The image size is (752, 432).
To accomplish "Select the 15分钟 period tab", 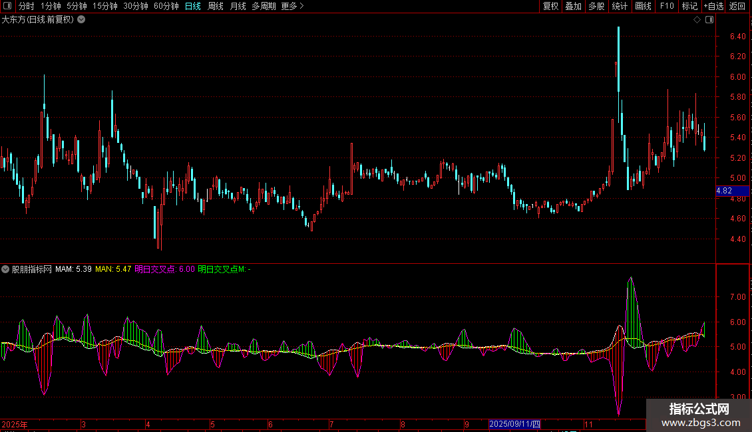I will (104, 6).
